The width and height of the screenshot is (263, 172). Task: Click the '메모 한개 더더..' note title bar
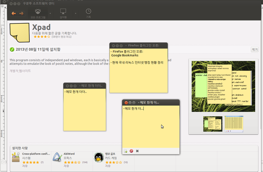[85, 86]
